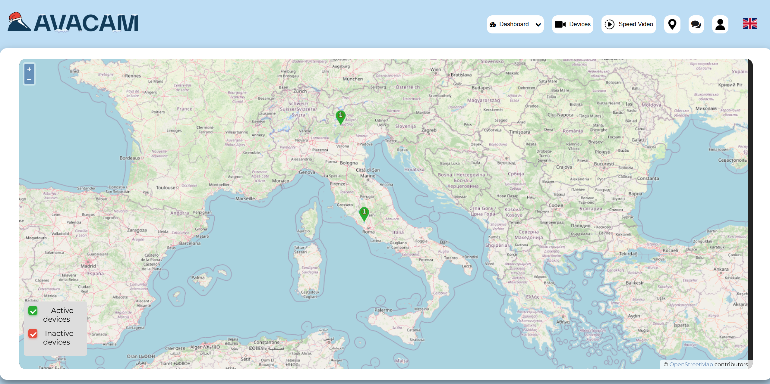Expand the Dashboard dropdown arrow
The image size is (770, 384).
[x=538, y=25]
